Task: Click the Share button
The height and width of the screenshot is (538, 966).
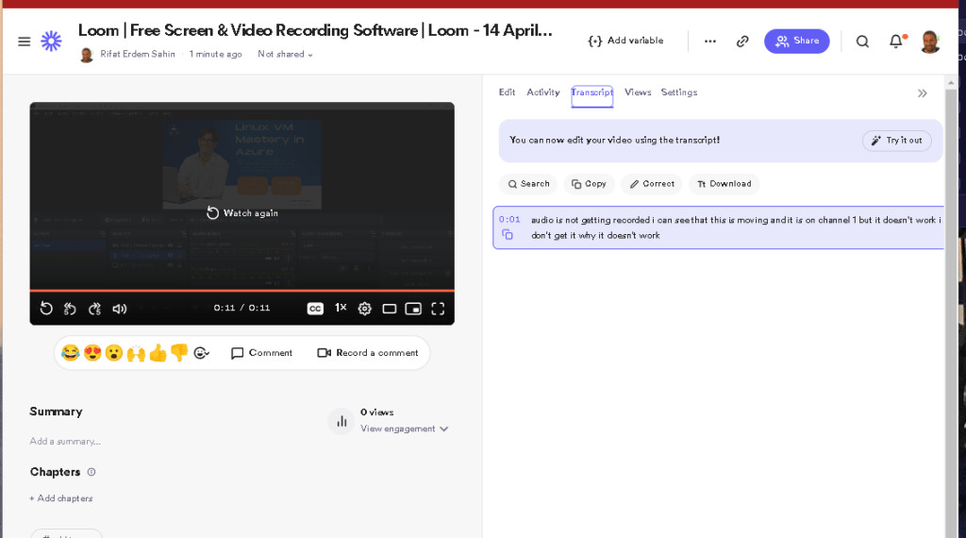Action: point(796,42)
